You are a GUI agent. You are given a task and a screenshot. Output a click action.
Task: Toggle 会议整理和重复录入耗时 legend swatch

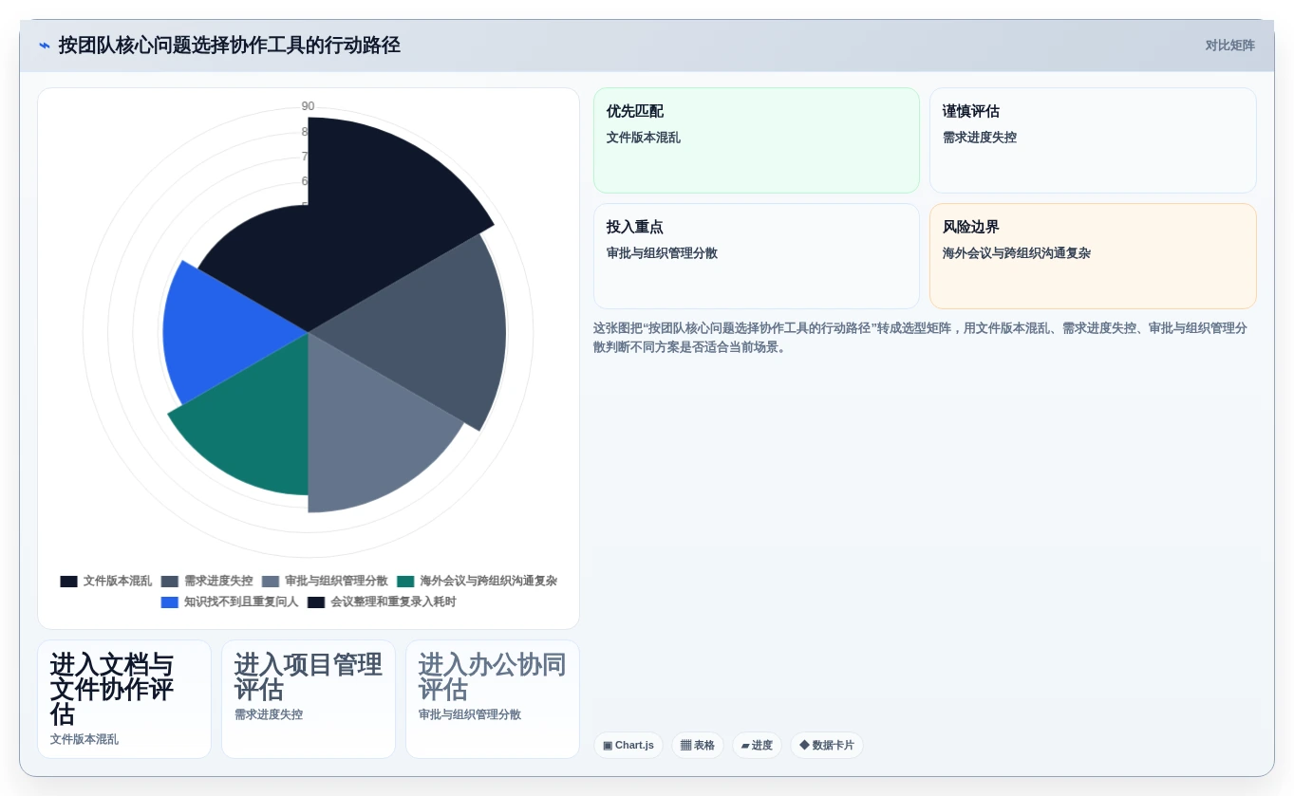coord(316,602)
